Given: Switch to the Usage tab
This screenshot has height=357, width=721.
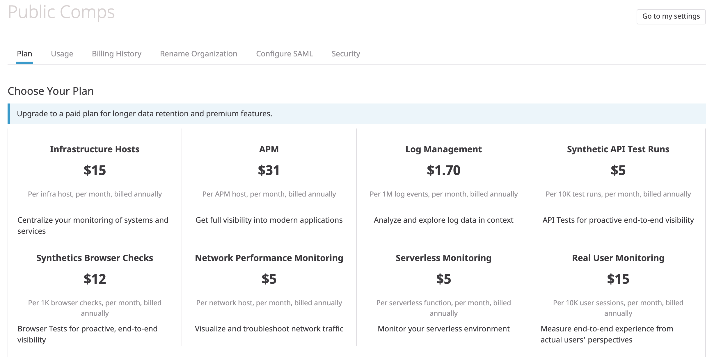Looking at the screenshot, I should tap(62, 54).
